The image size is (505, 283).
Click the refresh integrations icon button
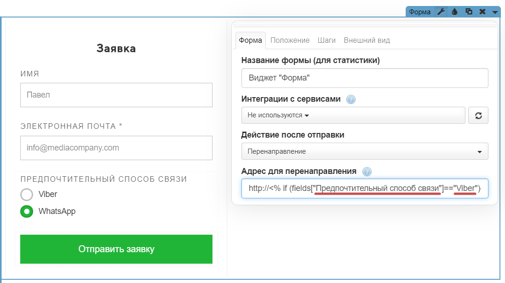click(x=478, y=116)
